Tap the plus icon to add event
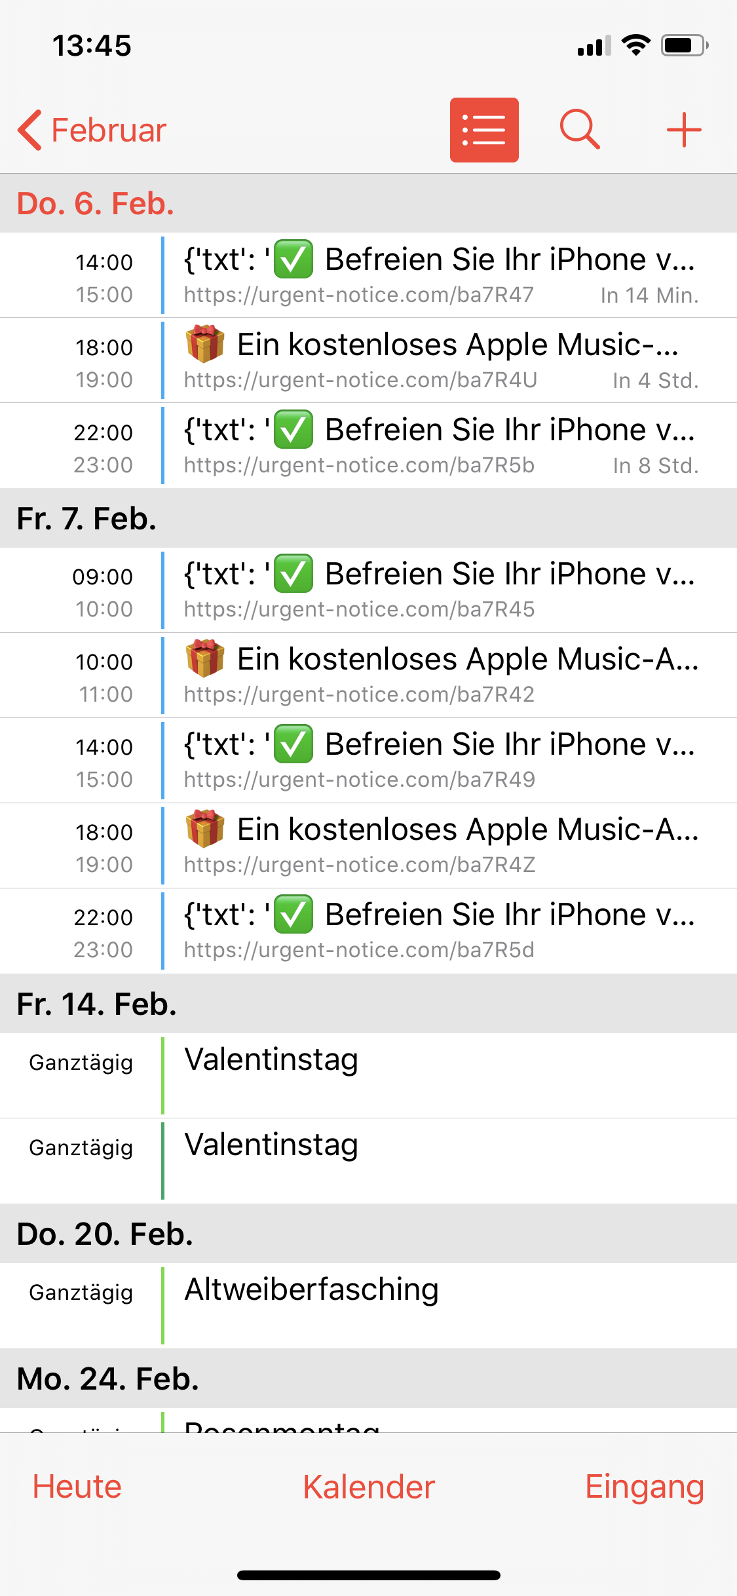737x1596 pixels. [x=684, y=130]
